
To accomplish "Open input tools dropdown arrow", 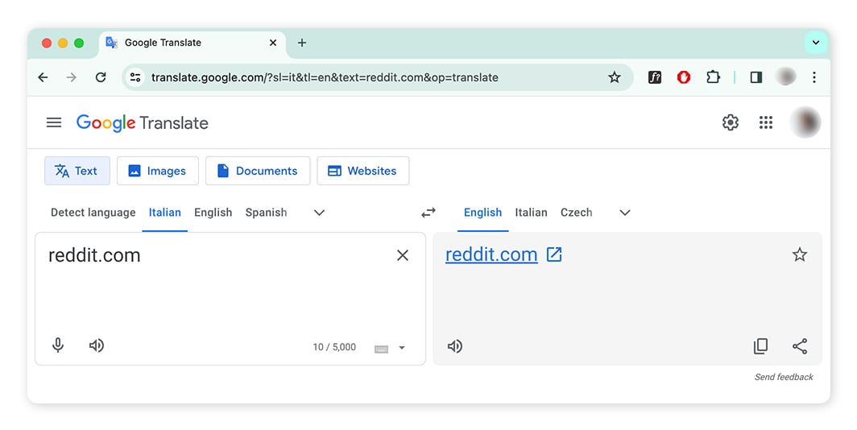I will click(x=402, y=348).
